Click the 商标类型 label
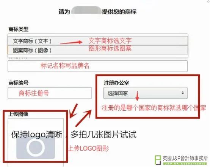Screen dimensions: 210x167 pos(18,29)
